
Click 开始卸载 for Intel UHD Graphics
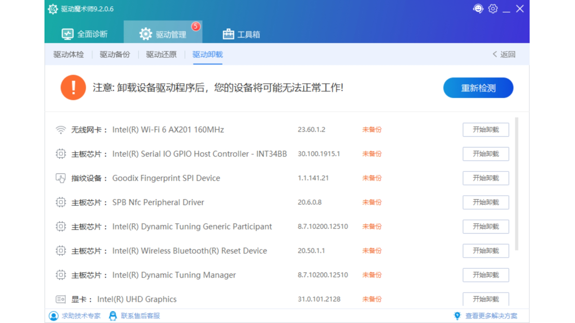486,299
